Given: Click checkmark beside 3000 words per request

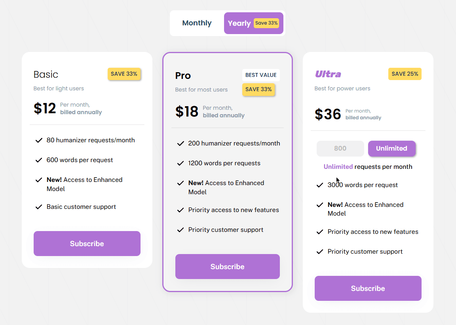Looking at the screenshot, I should coord(320,185).
